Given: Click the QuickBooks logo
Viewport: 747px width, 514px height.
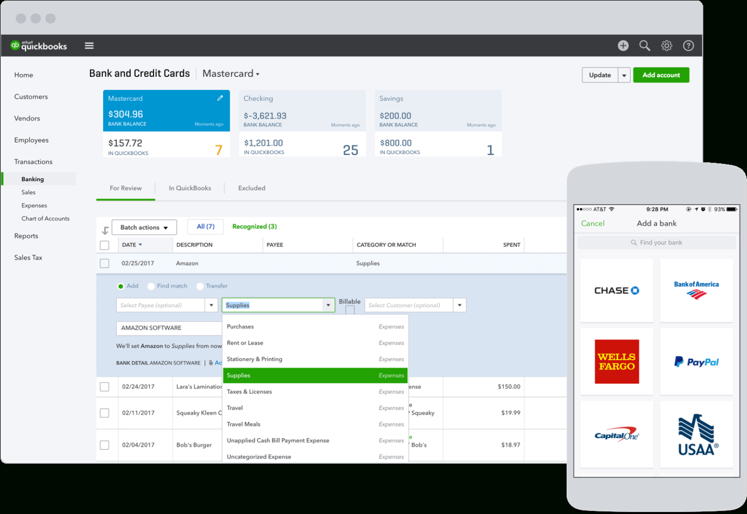Looking at the screenshot, I should tap(38, 46).
